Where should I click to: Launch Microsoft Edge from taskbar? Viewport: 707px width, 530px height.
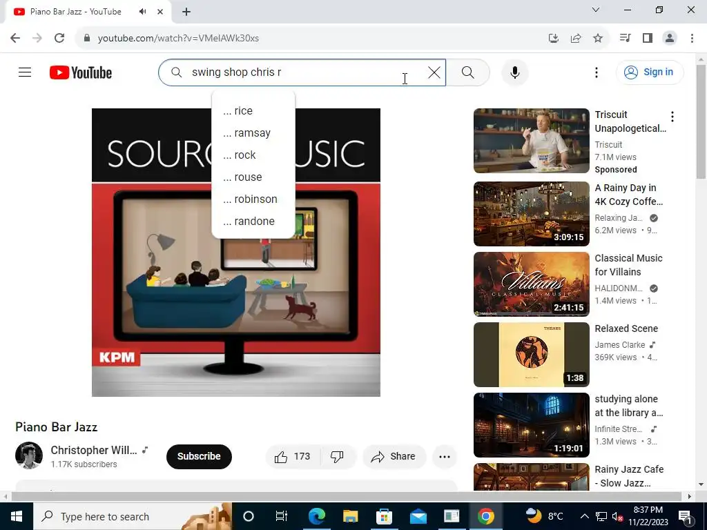pos(316,516)
